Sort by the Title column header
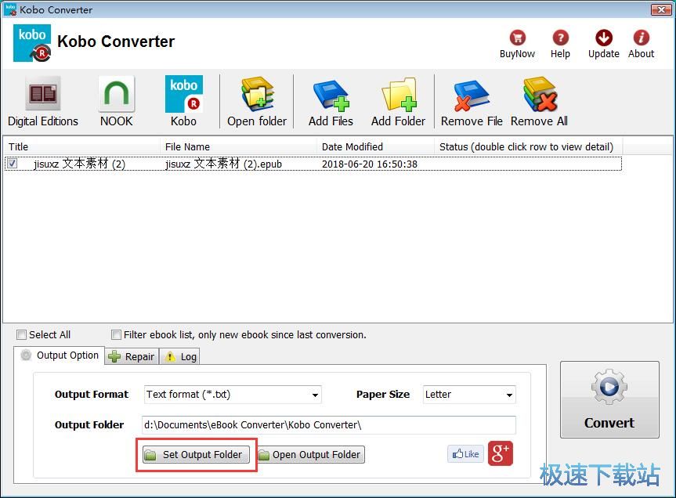676x498 pixels. click(x=81, y=146)
